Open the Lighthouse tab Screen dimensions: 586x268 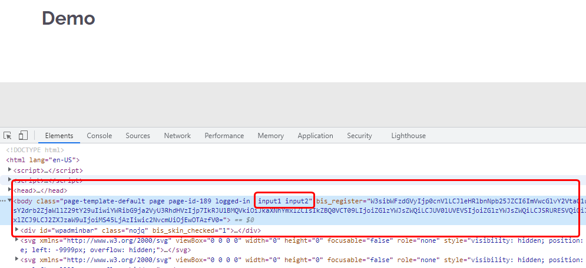(x=409, y=136)
